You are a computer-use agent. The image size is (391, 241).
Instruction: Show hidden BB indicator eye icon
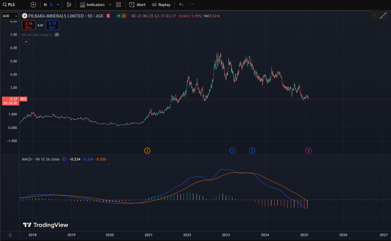57,35
